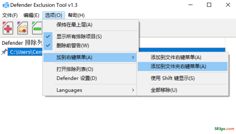Click the red plus add-file toolbar icon
Image resolution: width=236 pixels, height=134 pixels.
[x=8, y=28]
